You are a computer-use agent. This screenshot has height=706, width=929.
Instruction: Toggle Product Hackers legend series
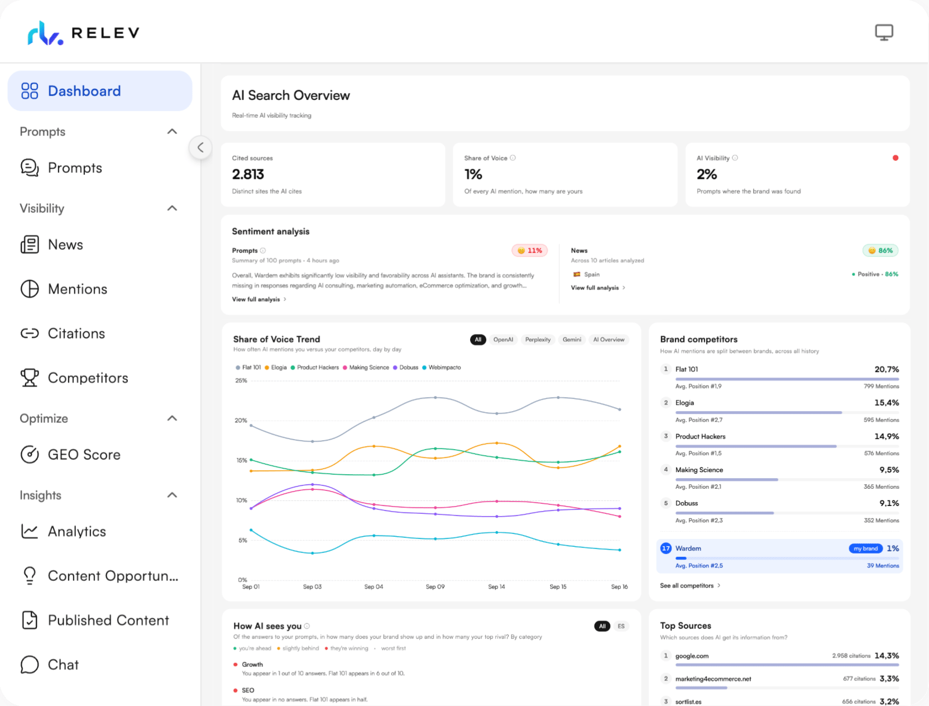(314, 368)
